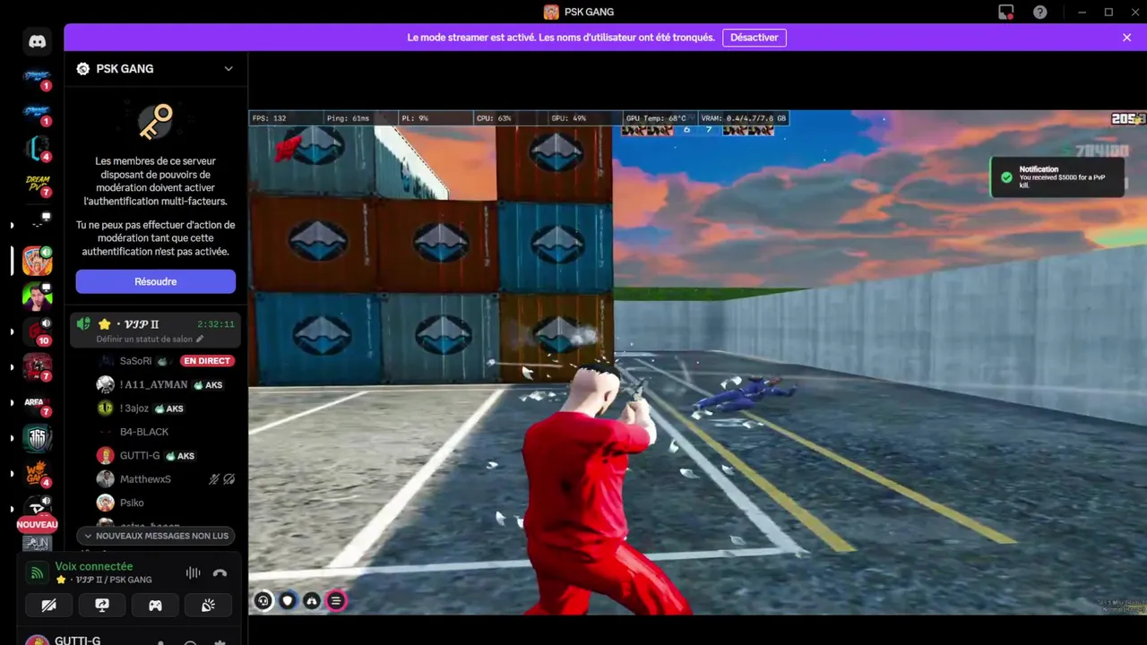Open the WG GANG server icon
The height and width of the screenshot is (645, 1147).
pyautogui.click(x=37, y=474)
